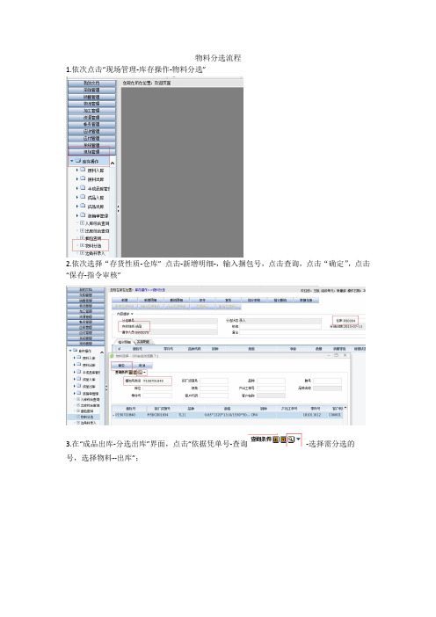Click 新增明细 toolbar button
This screenshot has width=436, height=617.
[150, 301]
